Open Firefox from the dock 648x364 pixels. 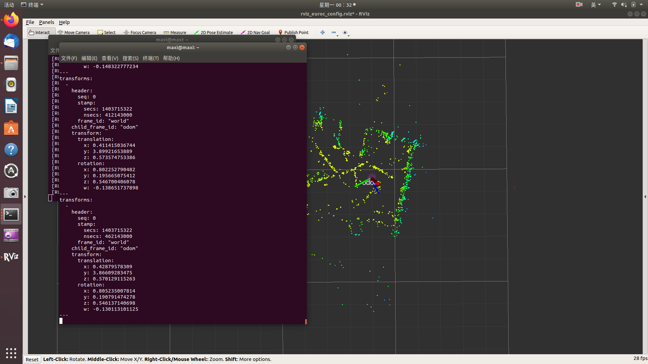click(11, 20)
